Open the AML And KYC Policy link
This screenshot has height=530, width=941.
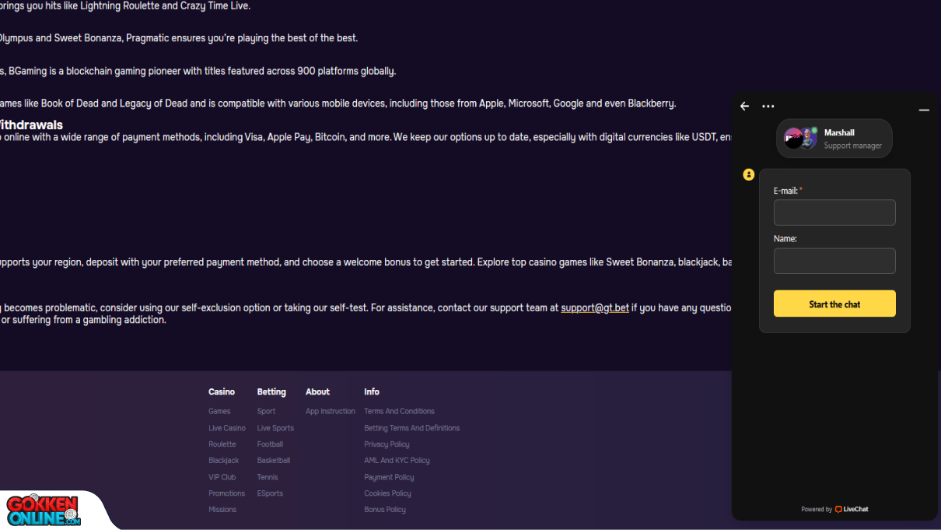coord(397,461)
